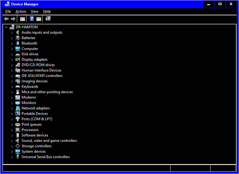Select the Keyboards tree label
Viewport: 239px width, 174px height.
[x=30, y=87]
